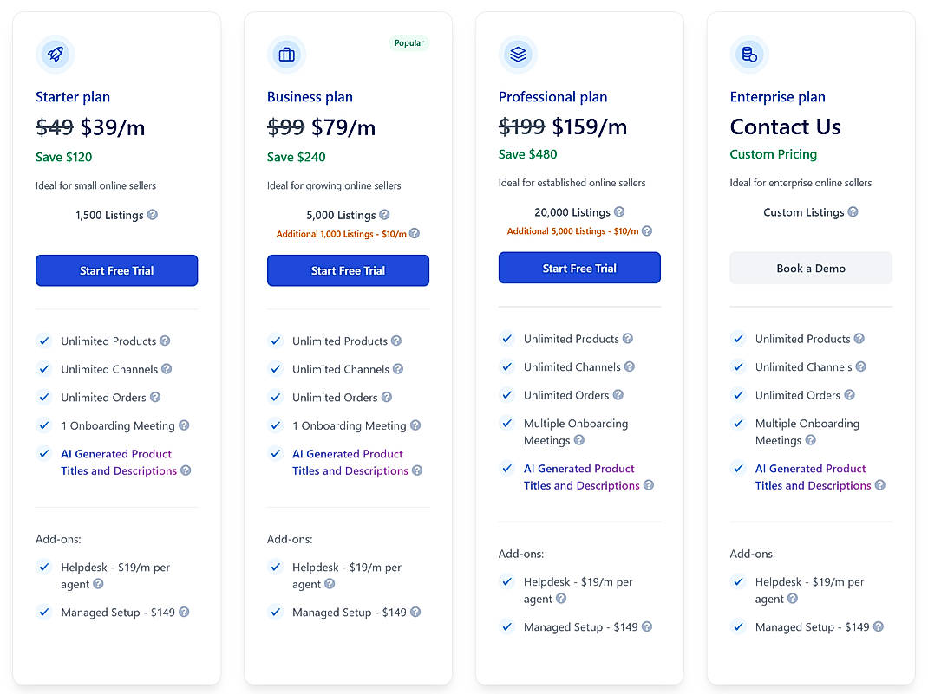Open help icon beside Additional 5,000 Listings

647,231
